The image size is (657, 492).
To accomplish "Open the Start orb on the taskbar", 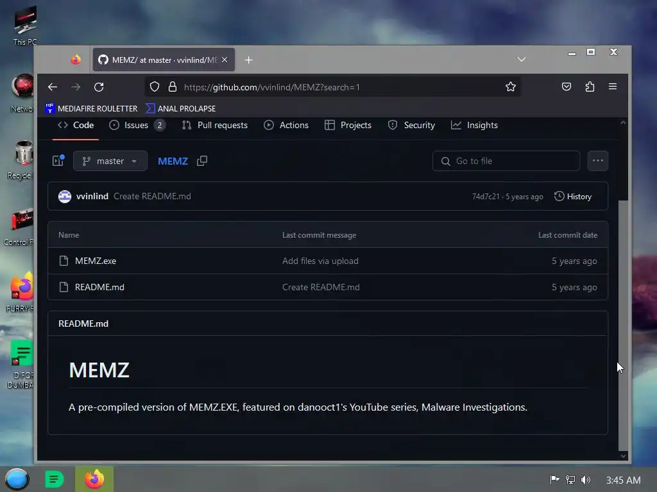I will click(17, 479).
